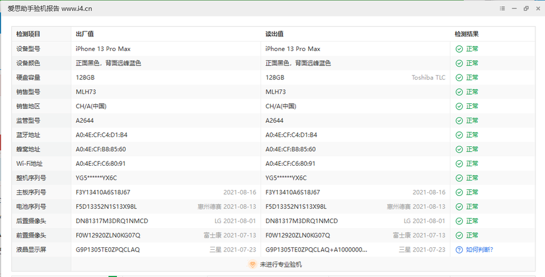The height and width of the screenshot is (277, 545).
Task: Click the green check icon for 蓝牙地址 row
Action: (x=459, y=135)
